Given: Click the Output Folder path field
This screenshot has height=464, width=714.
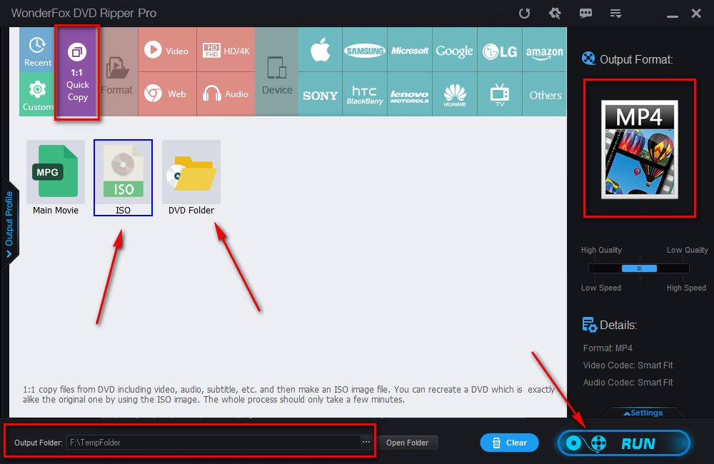Looking at the screenshot, I should click(x=213, y=442).
